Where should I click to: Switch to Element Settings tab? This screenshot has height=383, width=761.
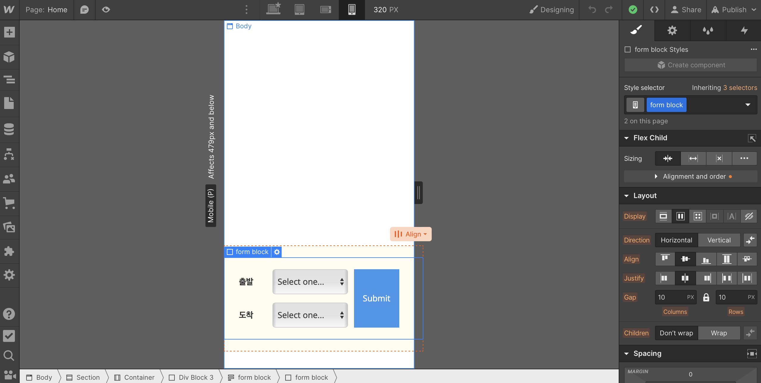(x=672, y=30)
